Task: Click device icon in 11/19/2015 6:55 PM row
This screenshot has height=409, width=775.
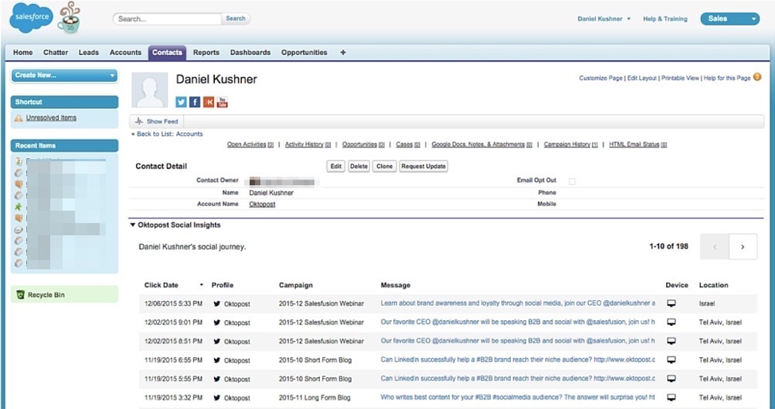Action: pos(672,360)
